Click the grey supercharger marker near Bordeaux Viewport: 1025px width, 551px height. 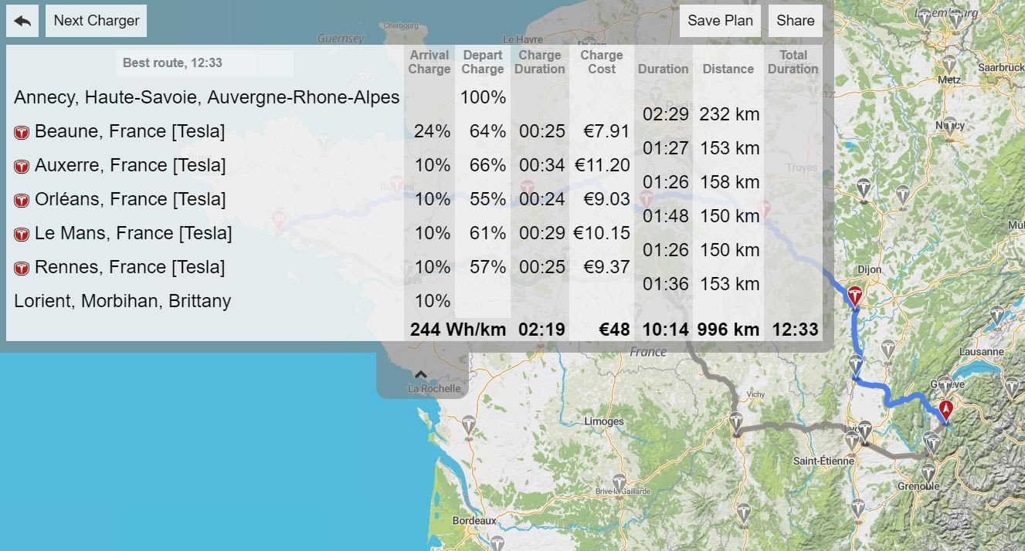point(498,544)
